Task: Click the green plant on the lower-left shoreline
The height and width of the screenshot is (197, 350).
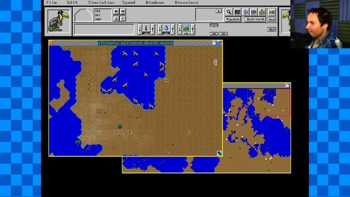Action: [x=78, y=142]
